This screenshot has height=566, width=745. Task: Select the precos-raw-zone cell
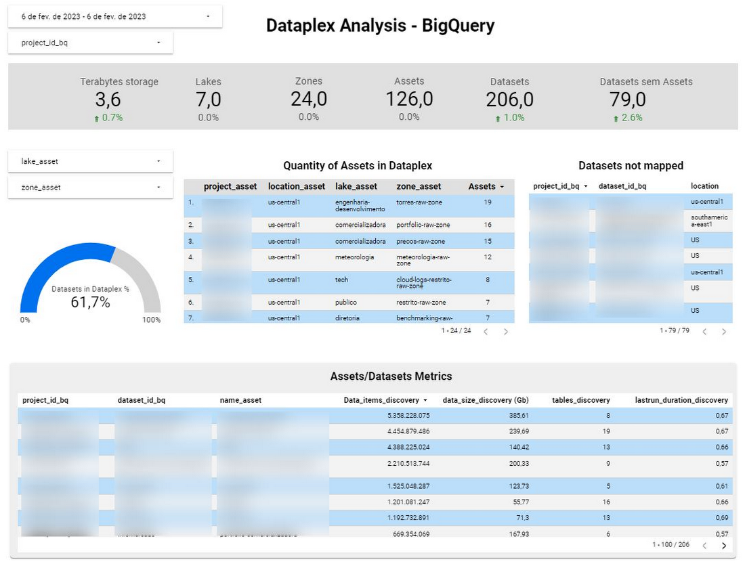(421, 241)
